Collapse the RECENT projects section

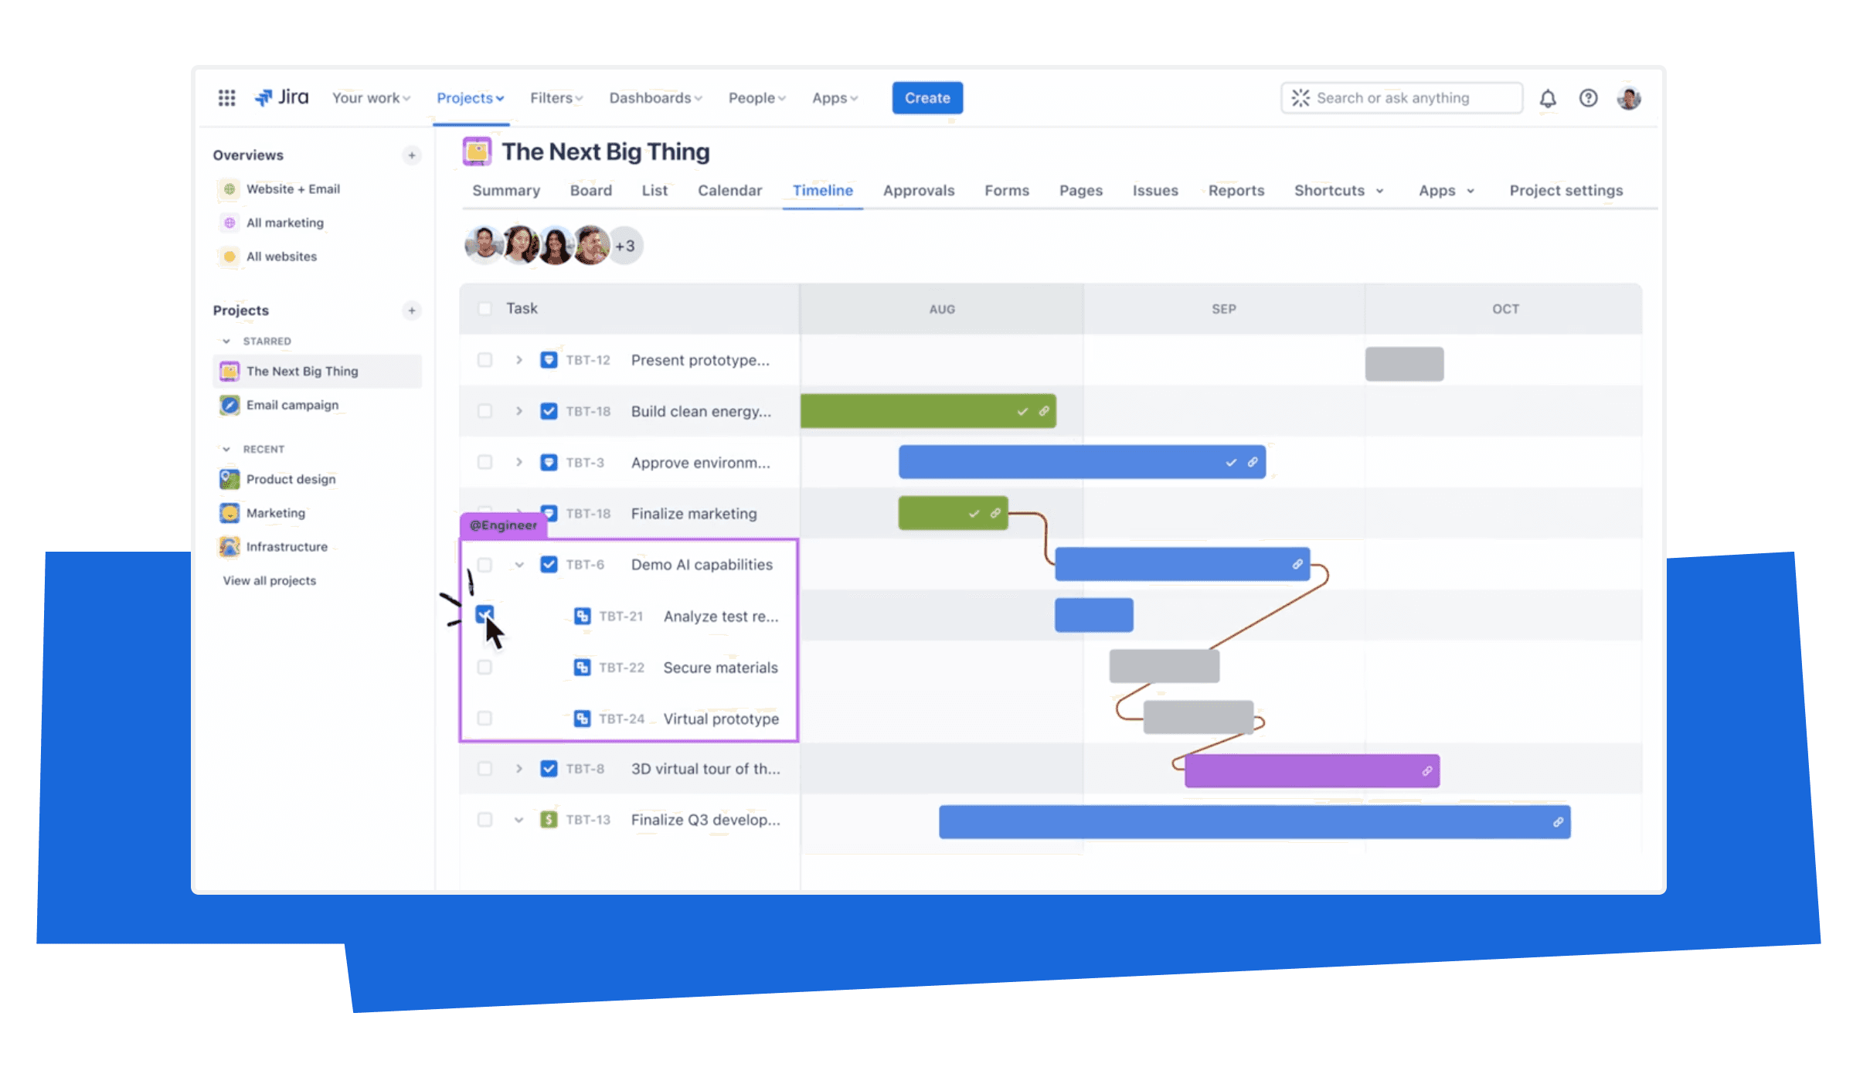click(226, 449)
